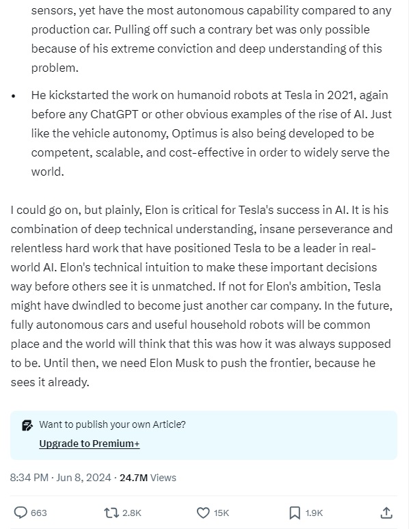Click the 663 replies count

point(39,513)
